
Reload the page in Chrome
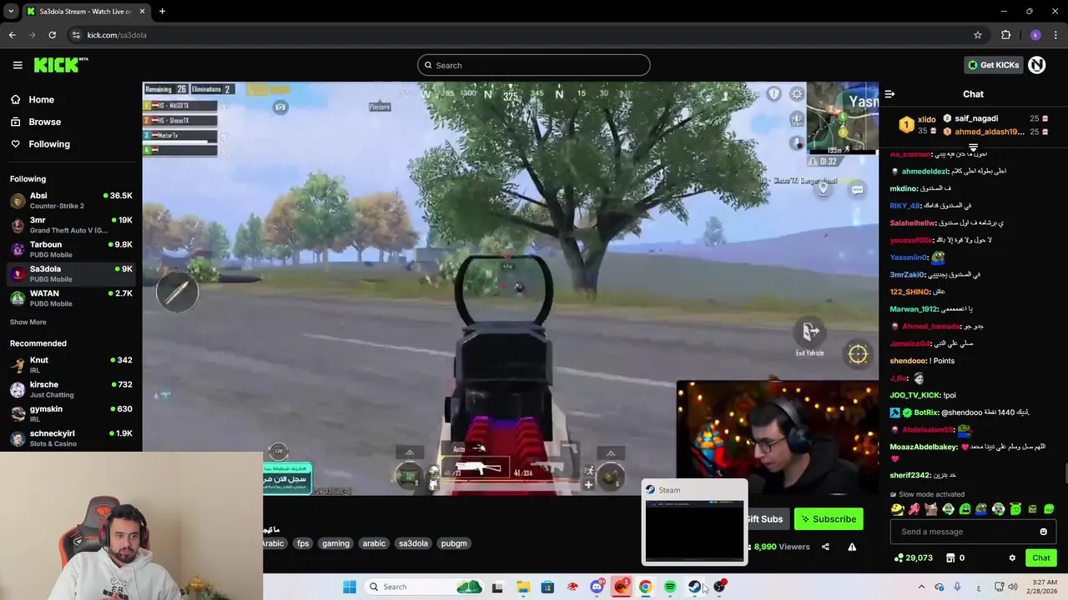point(52,35)
